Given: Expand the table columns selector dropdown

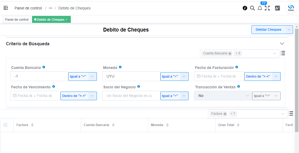Looking at the screenshot, I should (x=283, y=114).
